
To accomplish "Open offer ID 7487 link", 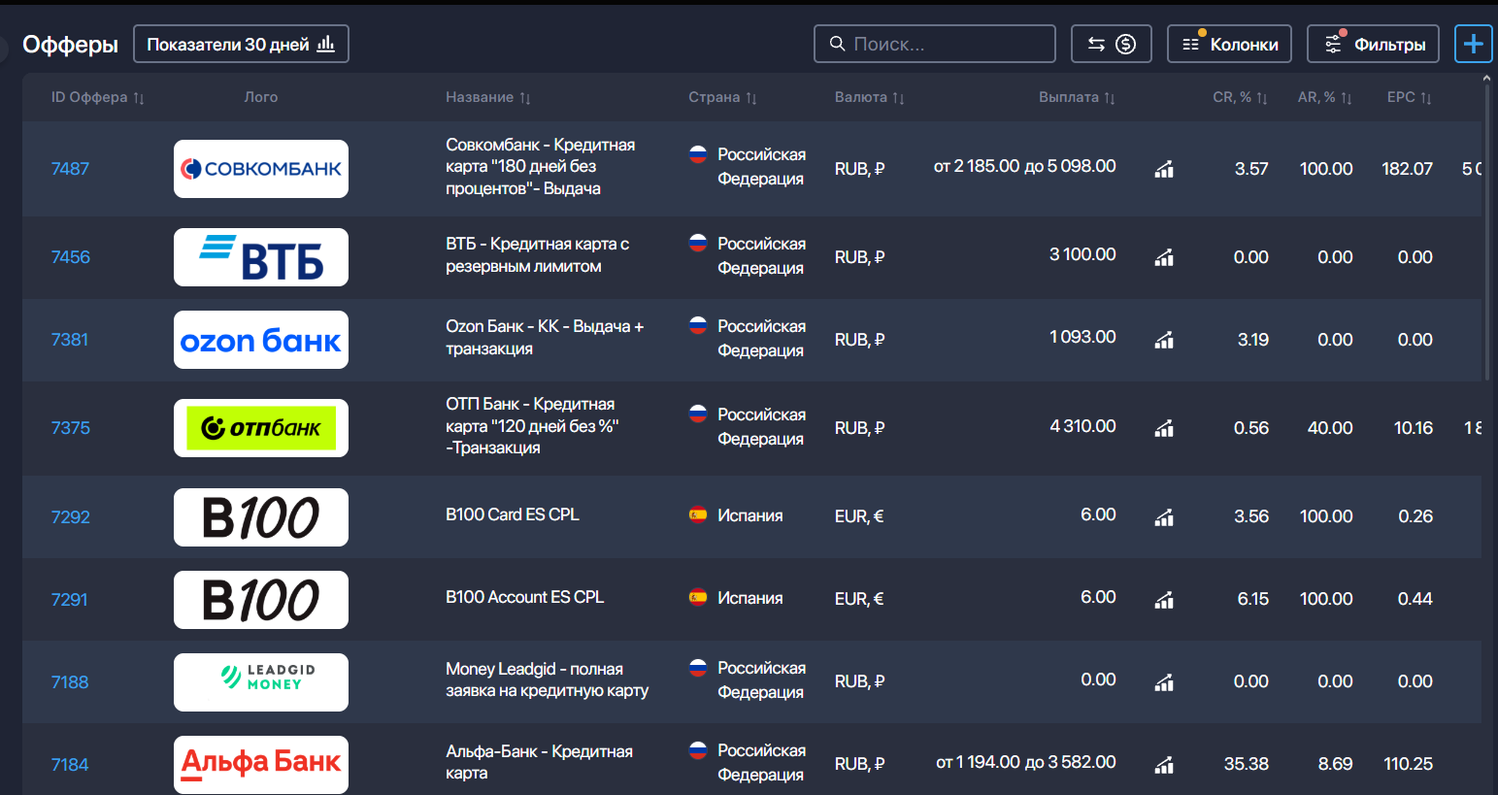I will (70, 169).
